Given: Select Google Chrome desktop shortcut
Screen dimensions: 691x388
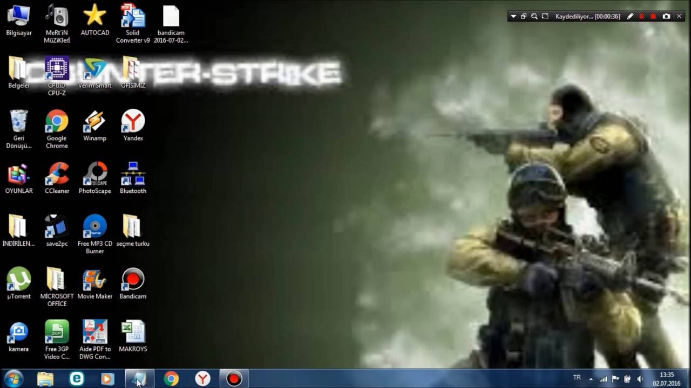Looking at the screenshot, I should pos(57,129).
